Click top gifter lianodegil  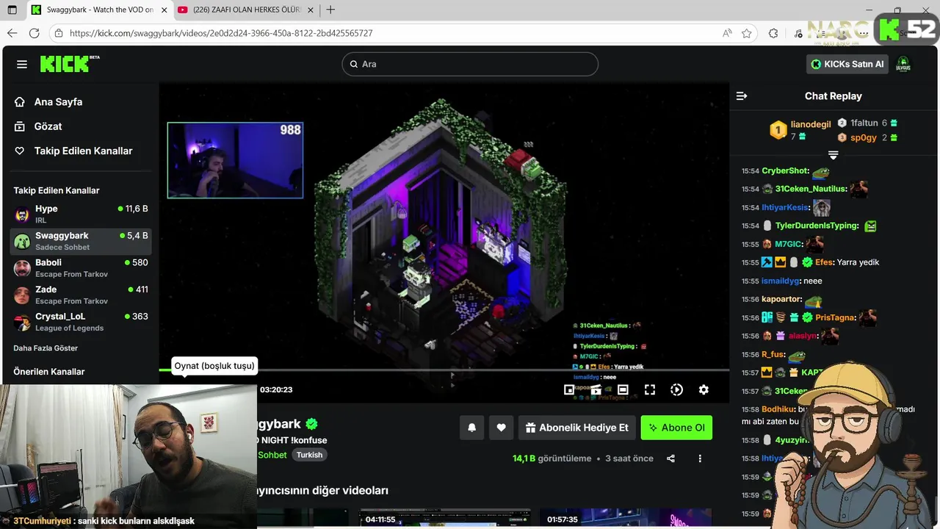coord(810,124)
